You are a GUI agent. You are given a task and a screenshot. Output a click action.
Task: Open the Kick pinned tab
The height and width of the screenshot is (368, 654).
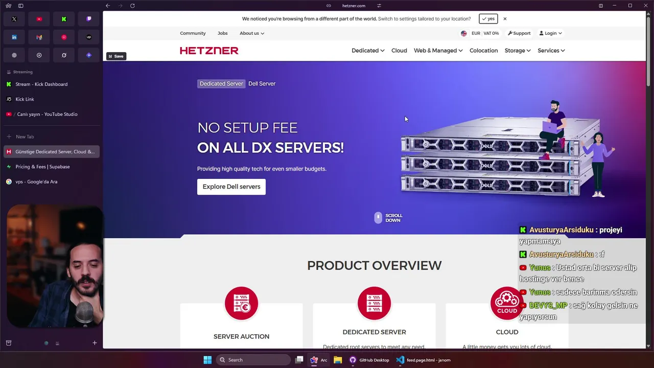(x=64, y=19)
